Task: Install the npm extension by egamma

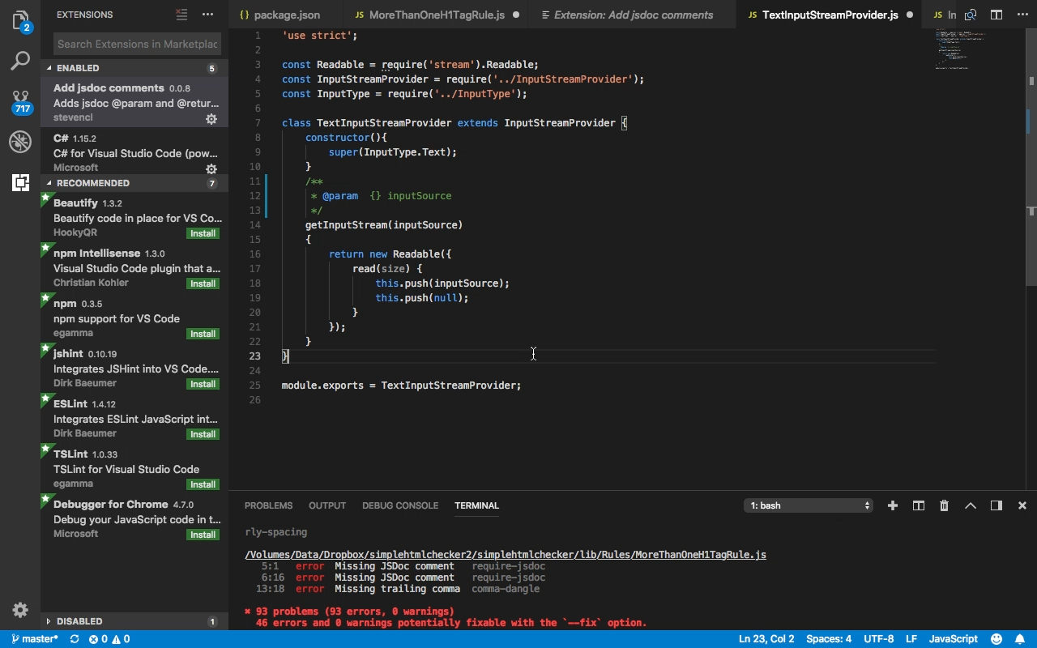Action: pos(203,334)
